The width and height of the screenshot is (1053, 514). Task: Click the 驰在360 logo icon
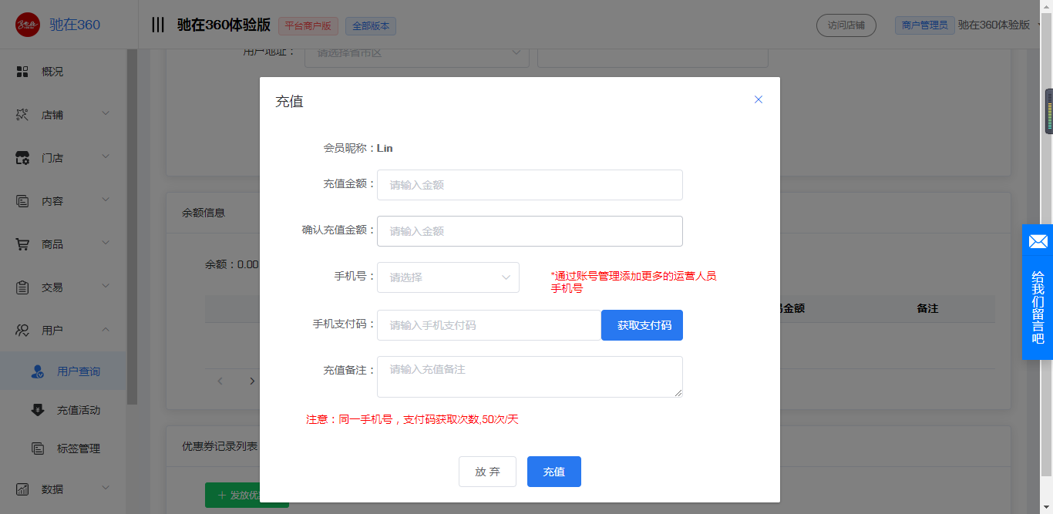pyautogui.click(x=28, y=25)
